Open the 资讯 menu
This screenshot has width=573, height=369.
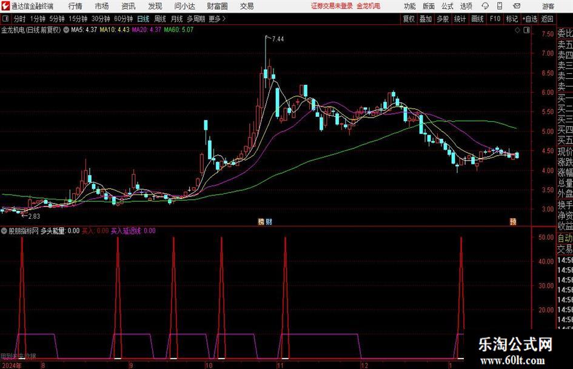(x=129, y=6)
